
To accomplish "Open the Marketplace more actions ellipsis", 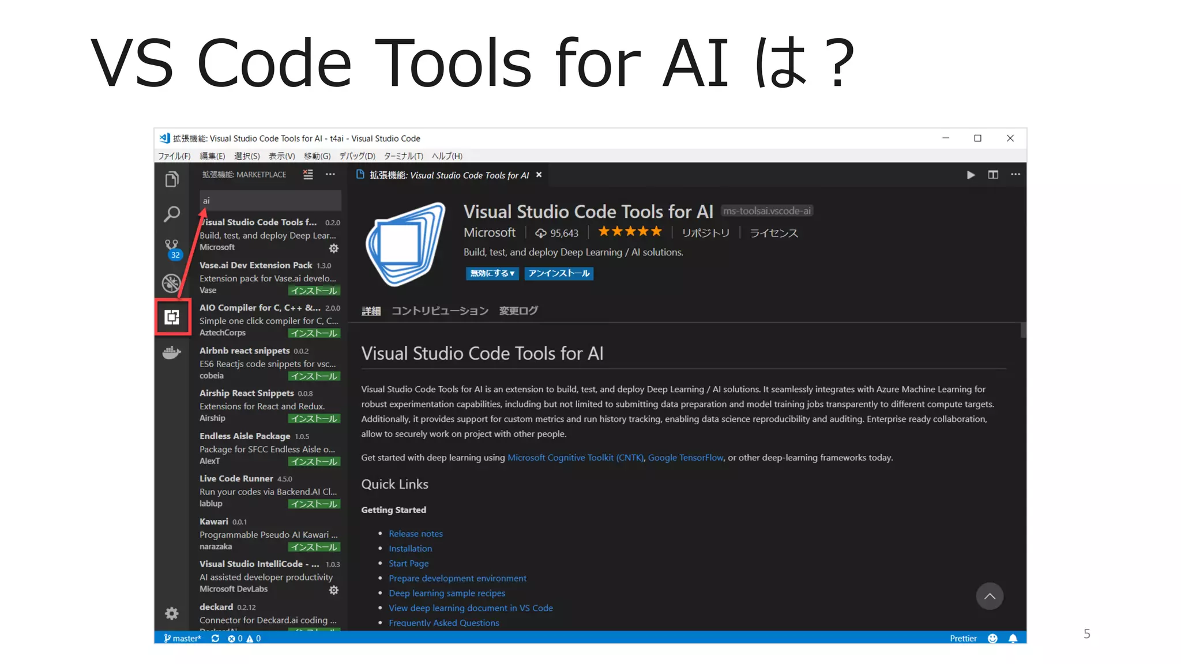I will [x=330, y=174].
